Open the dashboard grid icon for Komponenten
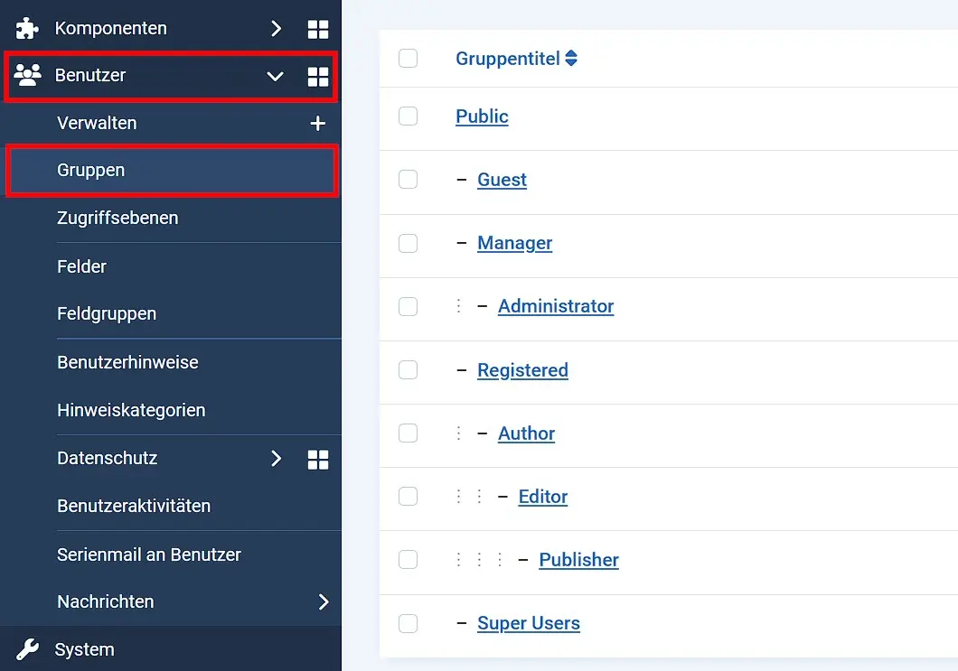The height and width of the screenshot is (671, 958). click(318, 28)
